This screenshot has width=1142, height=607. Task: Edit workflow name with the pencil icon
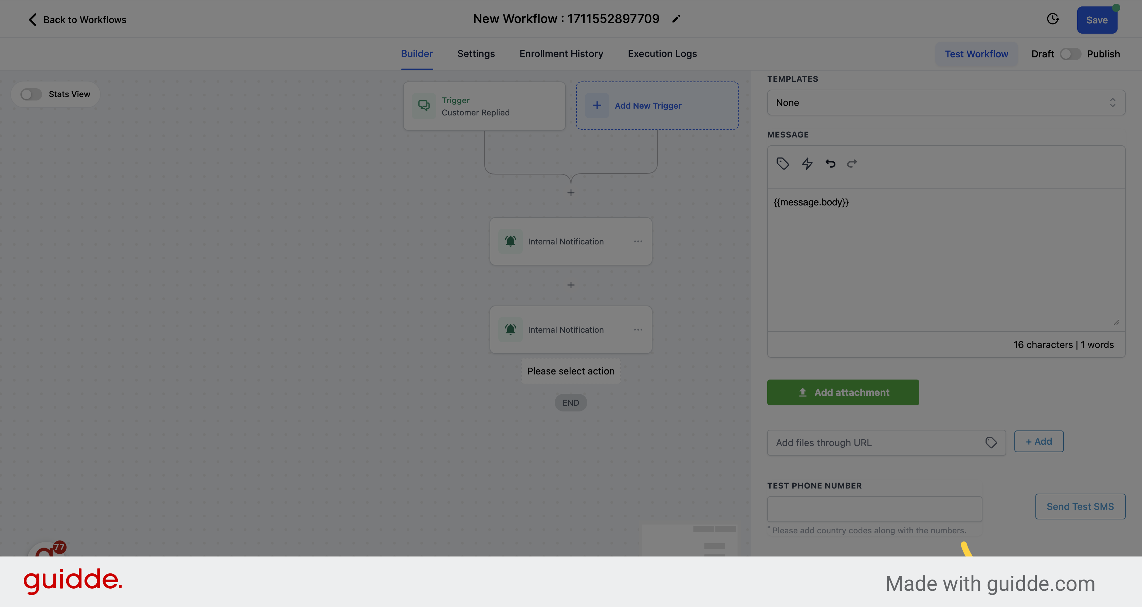click(676, 19)
